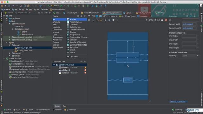Screen dimensions: 203x114
Task: Open Android Profiler tool window
Action: point(43,110)
